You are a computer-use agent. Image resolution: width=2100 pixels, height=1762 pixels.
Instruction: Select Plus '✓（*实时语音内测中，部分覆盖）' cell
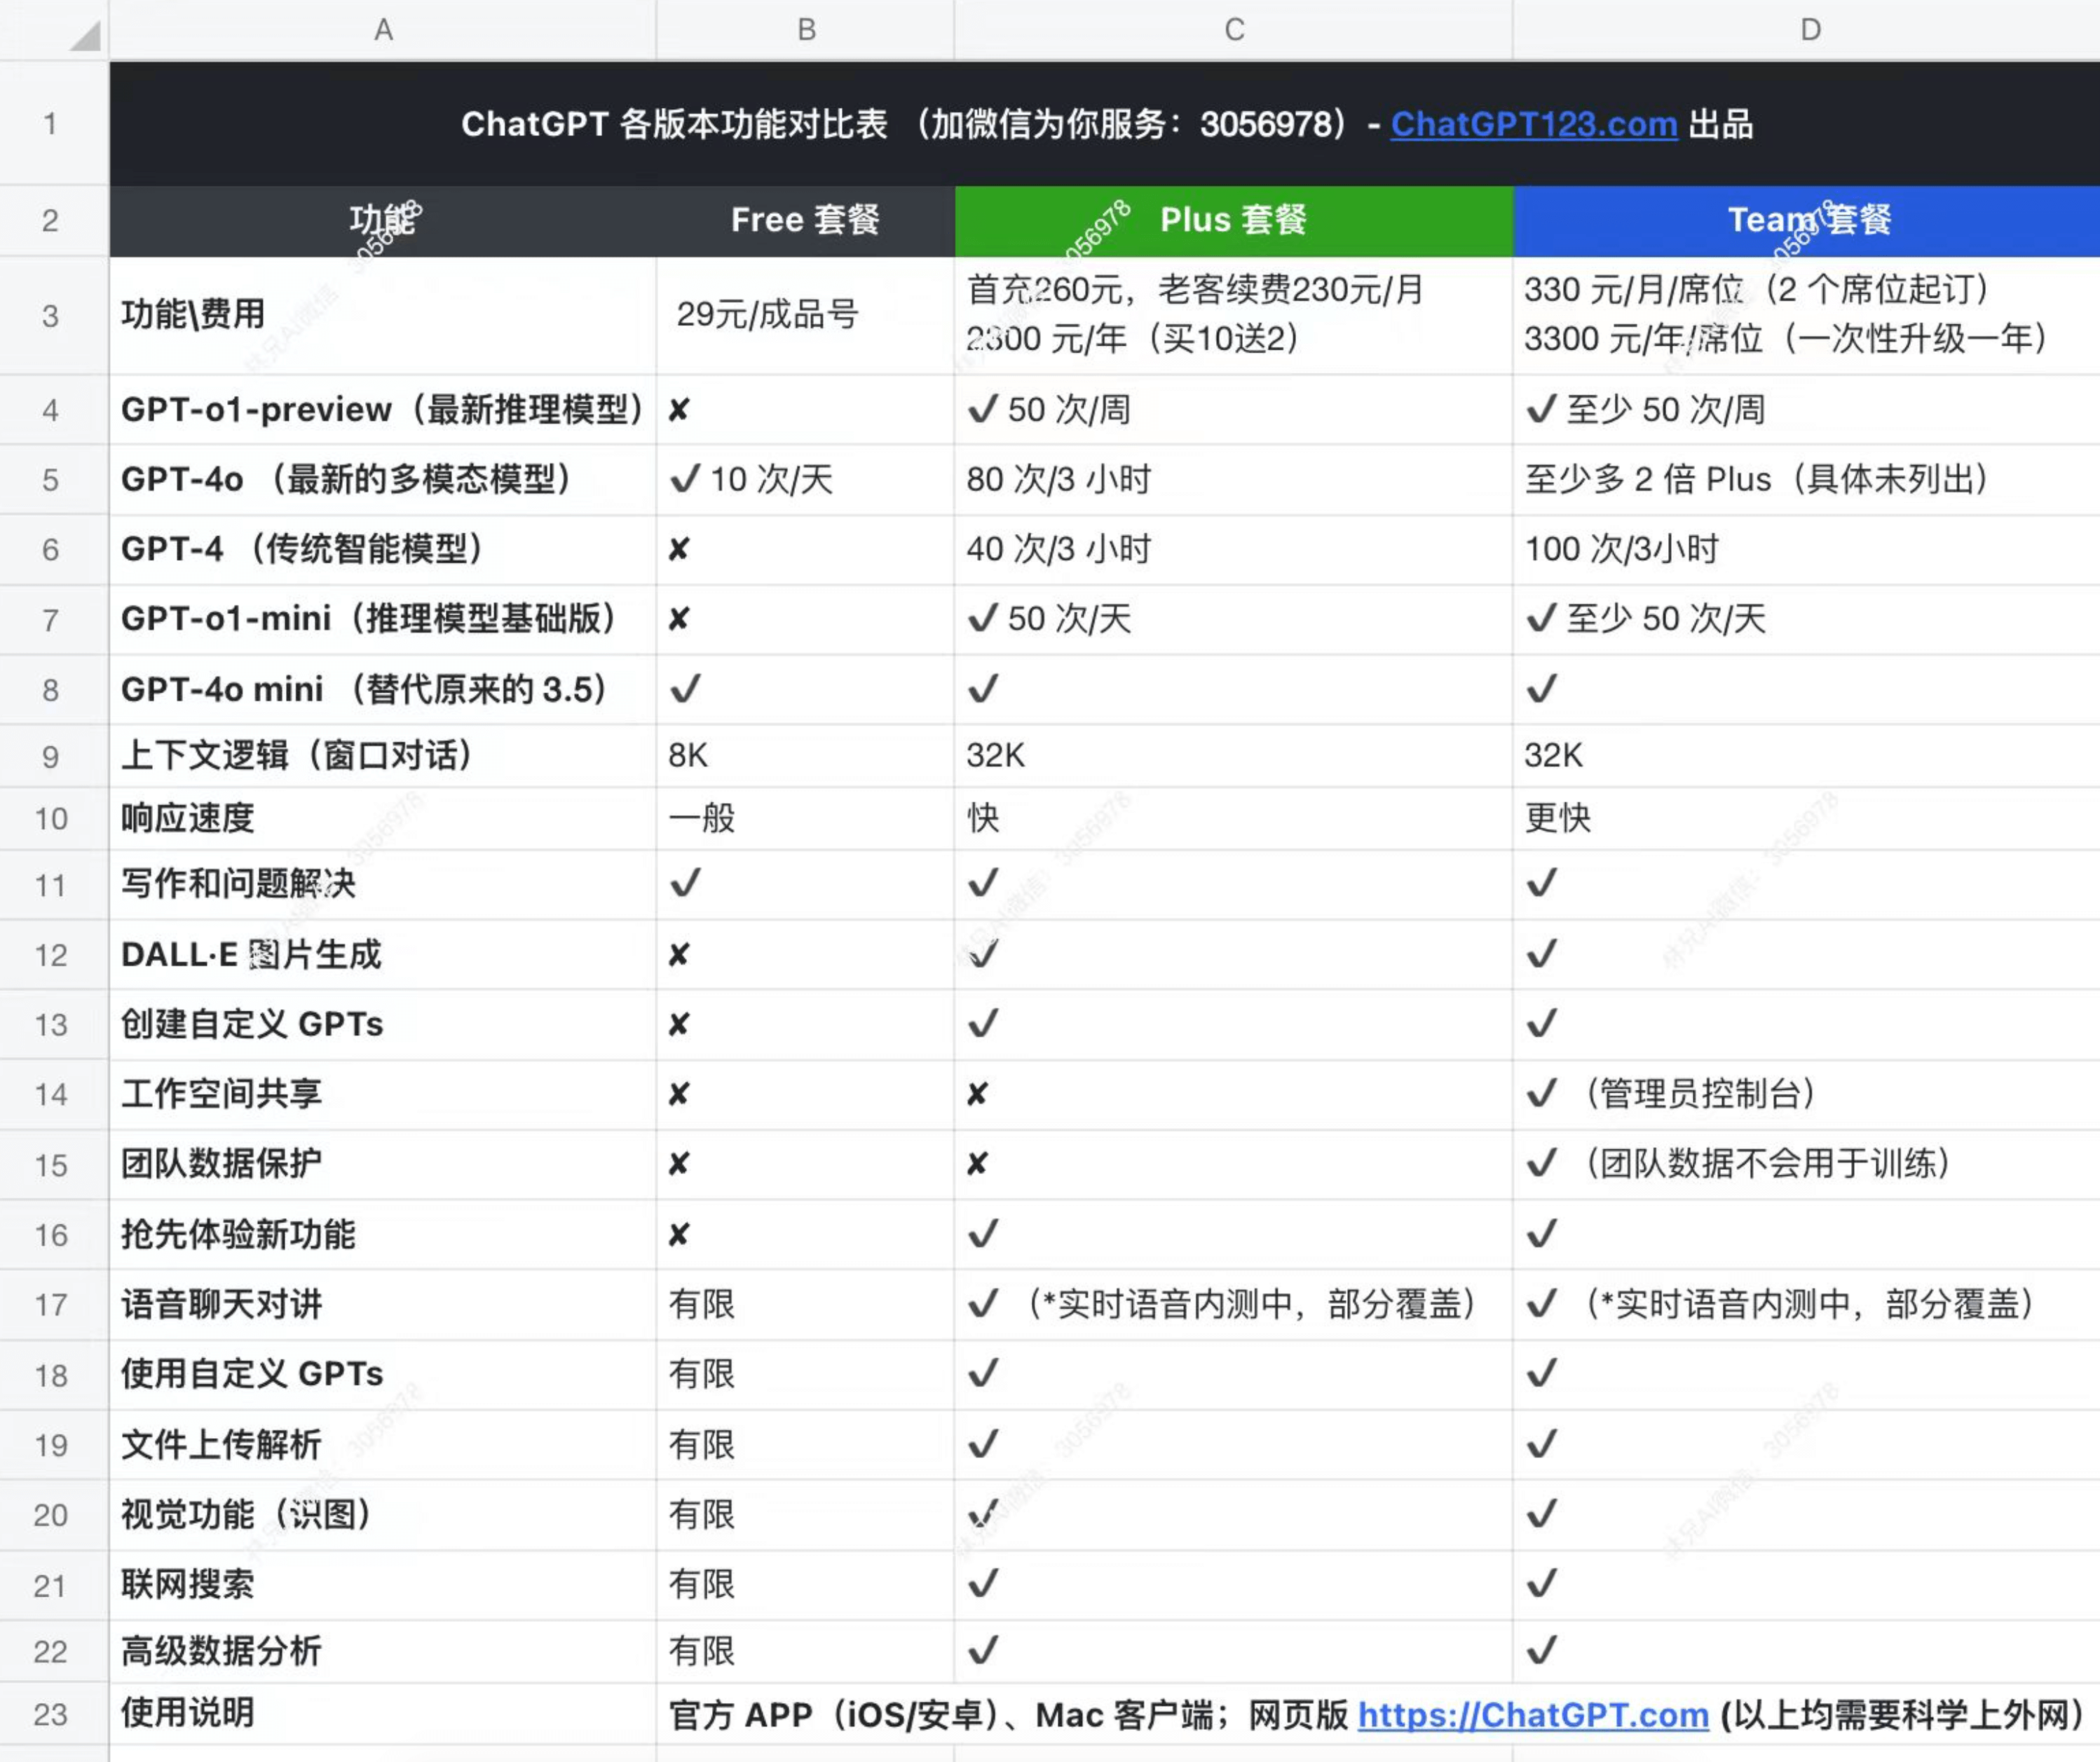[x=1234, y=1305]
